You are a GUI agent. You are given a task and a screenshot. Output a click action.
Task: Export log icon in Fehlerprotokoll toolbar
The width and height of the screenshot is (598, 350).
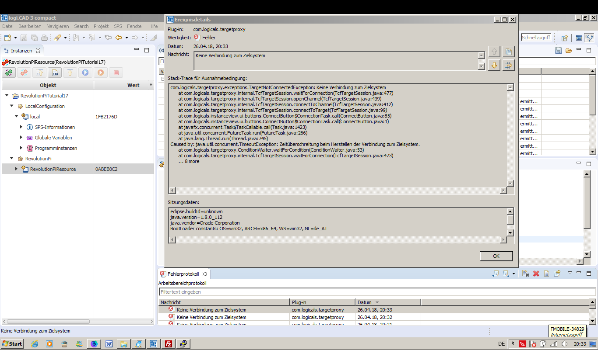click(x=496, y=274)
